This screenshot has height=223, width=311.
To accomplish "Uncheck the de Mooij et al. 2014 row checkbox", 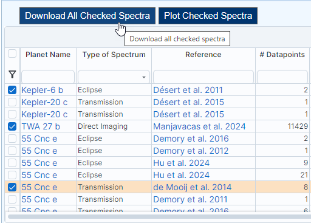I will [12, 187].
